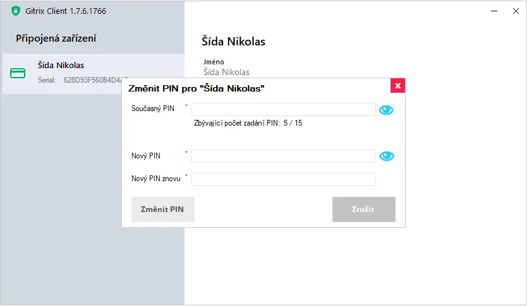Click the remaining PIN attempts counter text
This screenshot has height=306, width=527.
[x=248, y=123]
